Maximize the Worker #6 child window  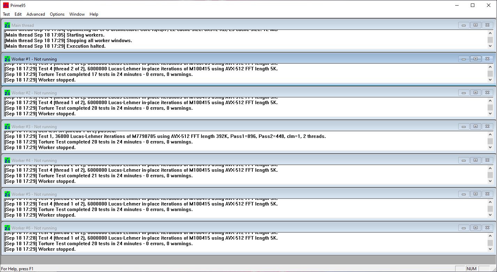[475, 228]
